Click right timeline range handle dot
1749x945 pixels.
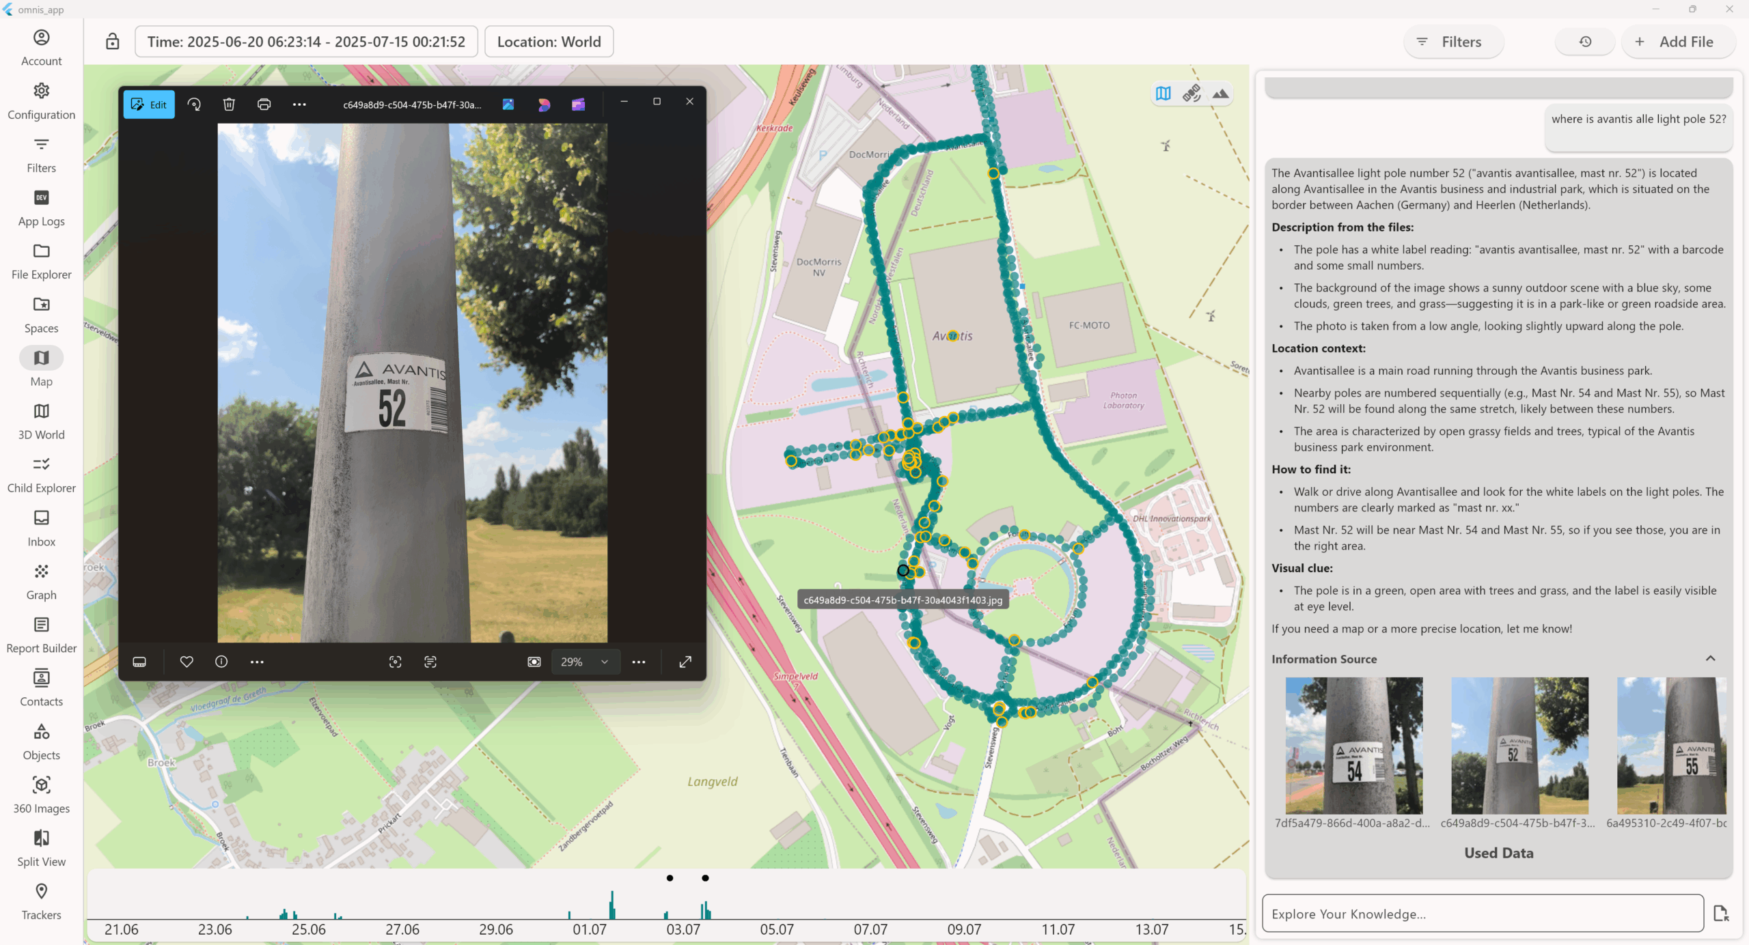coord(705,878)
